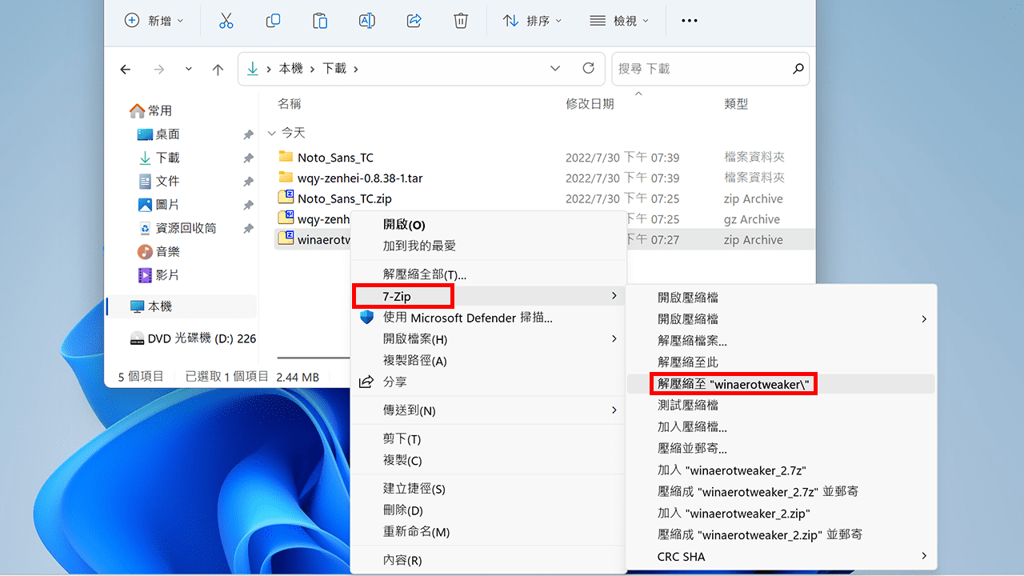Open the 排序 sort dropdown
Screen dimensions: 1024x576
pos(531,21)
